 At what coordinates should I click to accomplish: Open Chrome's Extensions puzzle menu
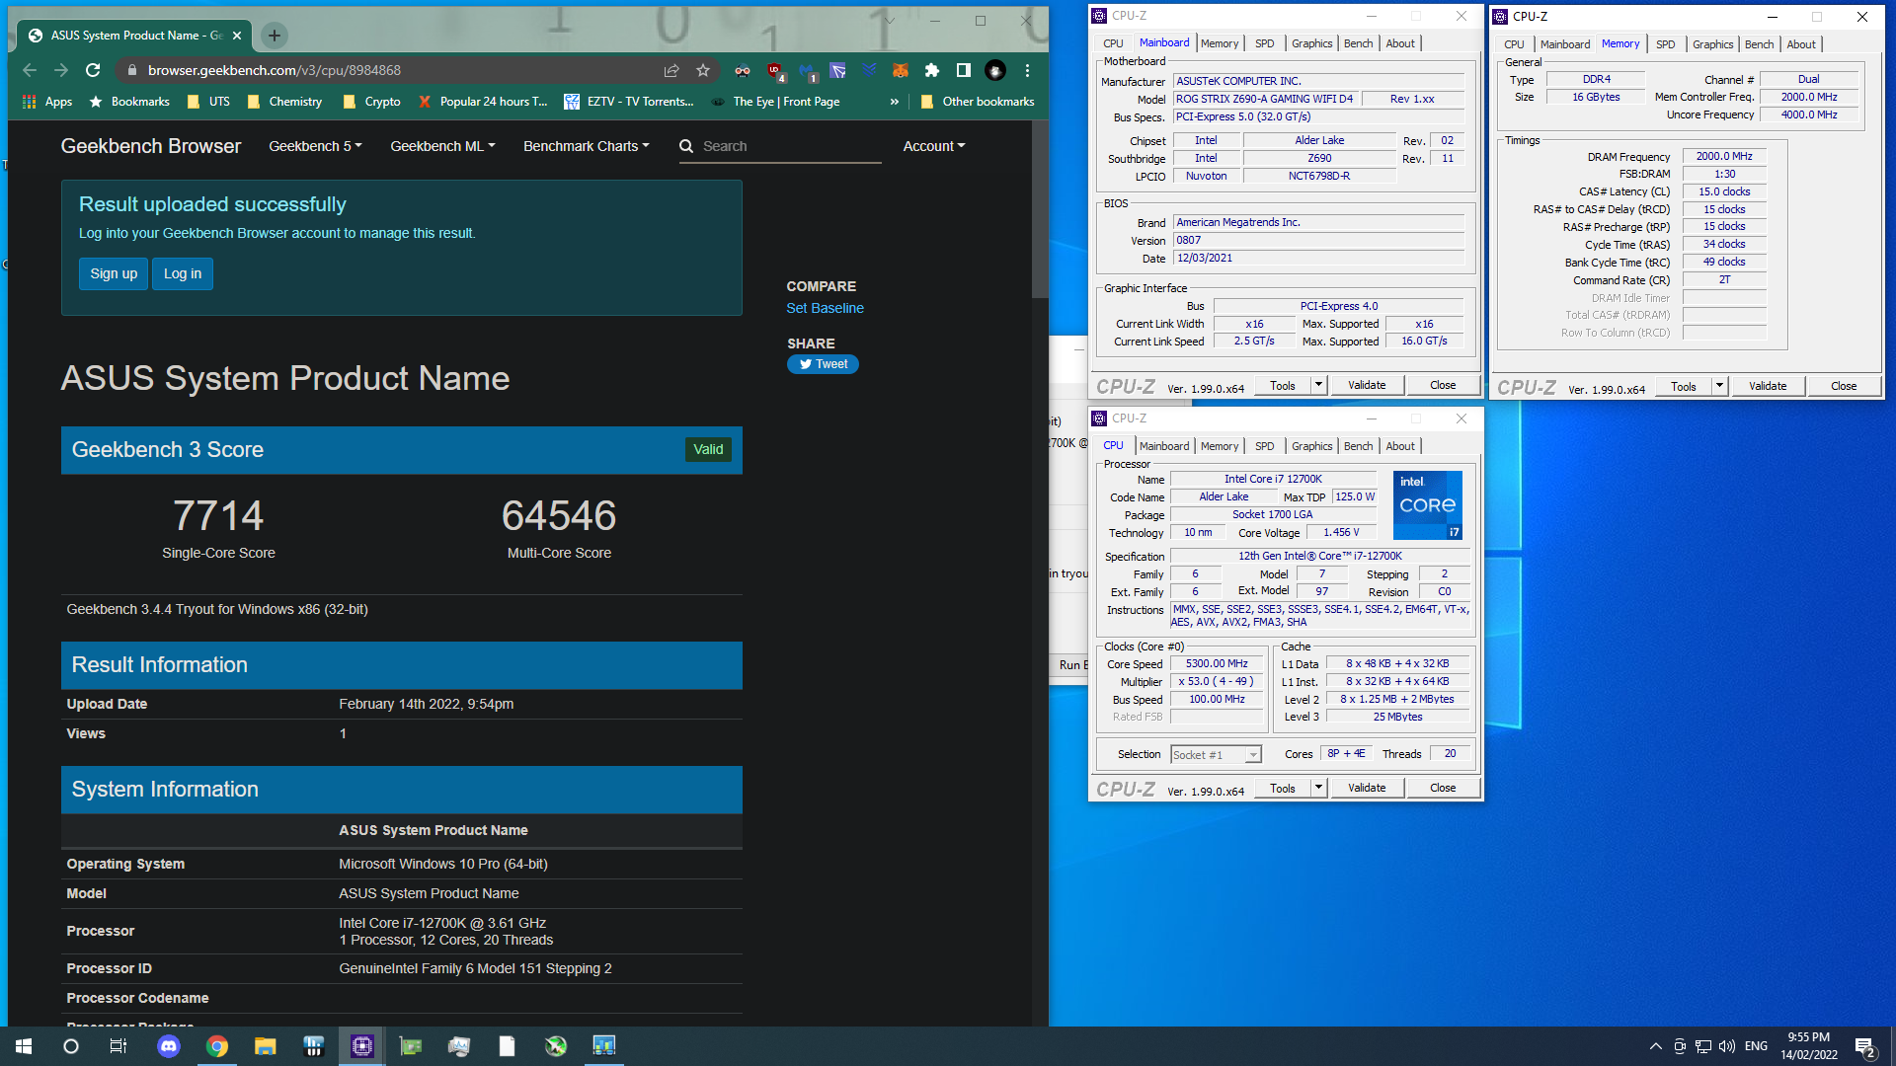pos(931,70)
